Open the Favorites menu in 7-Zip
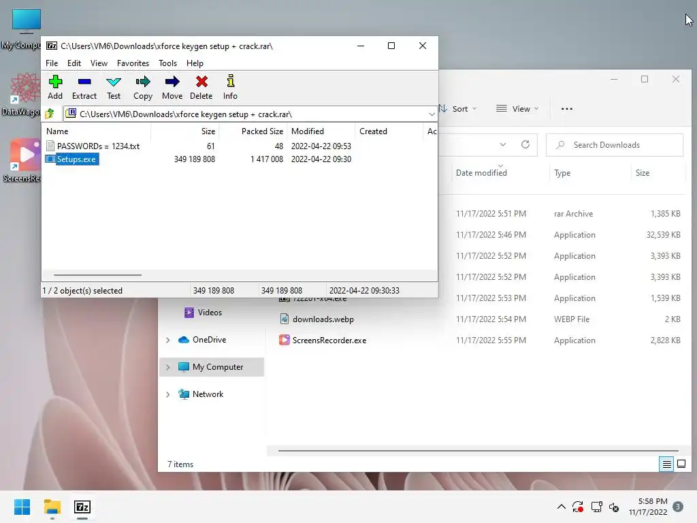This screenshot has width=697, height=523. (133, 63)
